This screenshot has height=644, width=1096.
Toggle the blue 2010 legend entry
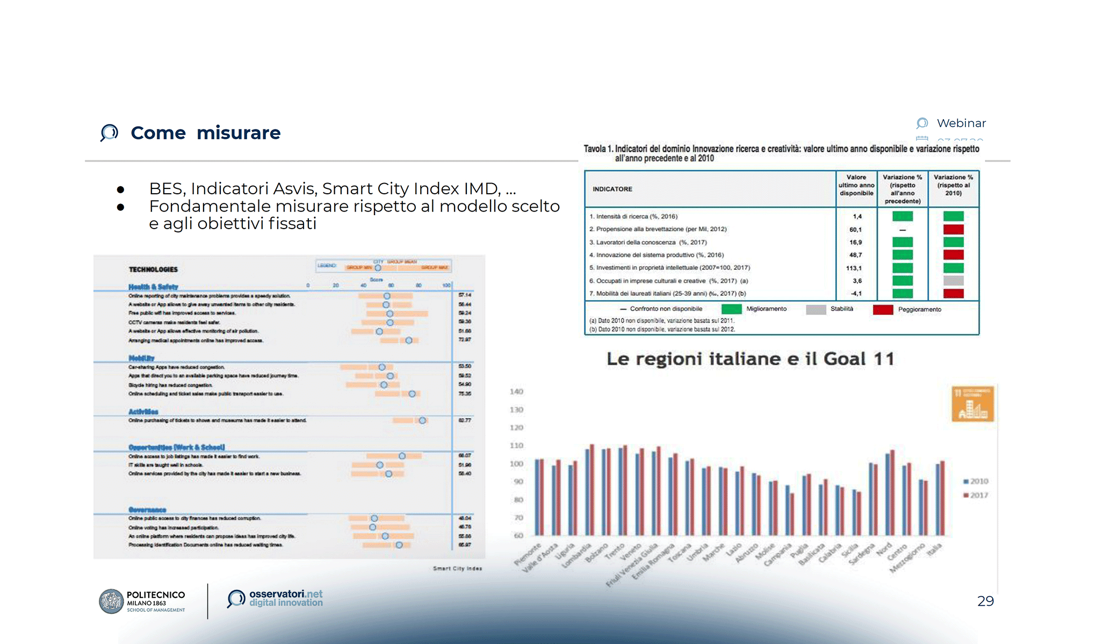coord(975,481)
